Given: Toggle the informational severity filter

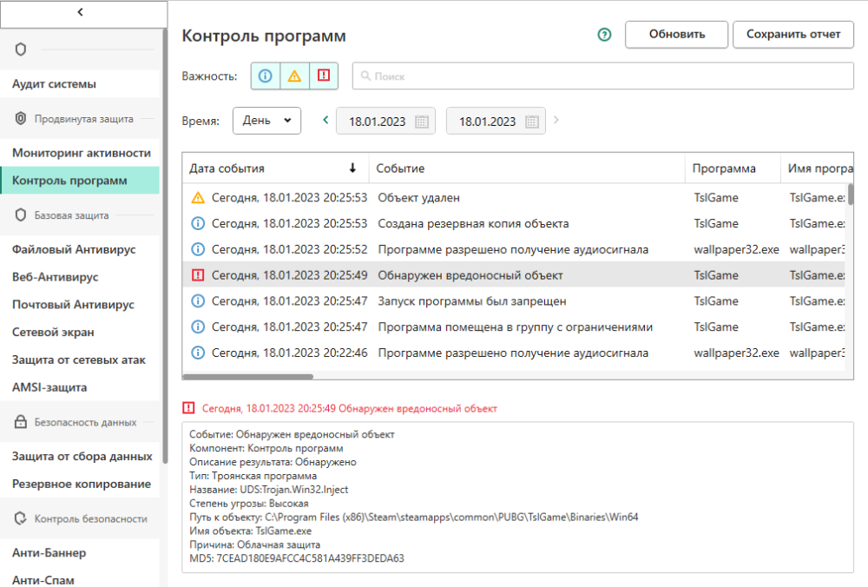Looking at the screenshot, I should point(265,76).
